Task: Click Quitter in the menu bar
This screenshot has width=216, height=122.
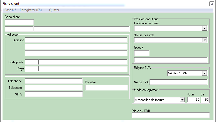Action: 54,10
